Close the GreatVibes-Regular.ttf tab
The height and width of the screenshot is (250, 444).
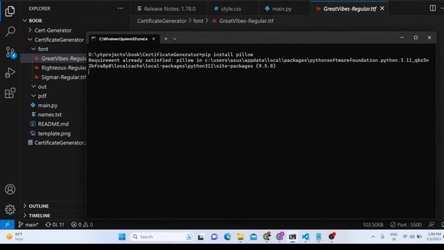382,8
